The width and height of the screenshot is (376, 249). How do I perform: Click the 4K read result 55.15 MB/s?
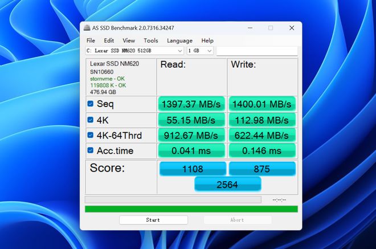click(191, 120)
